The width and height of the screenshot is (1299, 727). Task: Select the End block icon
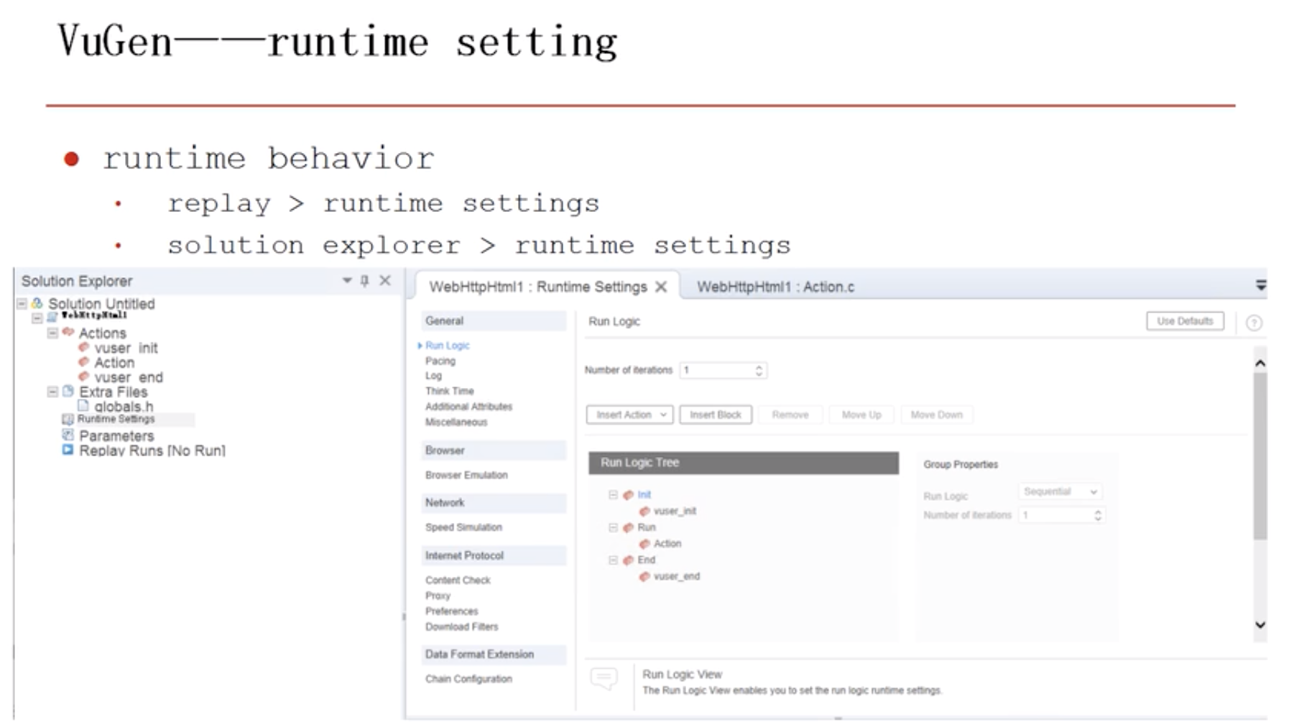pyautogui.click(x=628, y=560)
